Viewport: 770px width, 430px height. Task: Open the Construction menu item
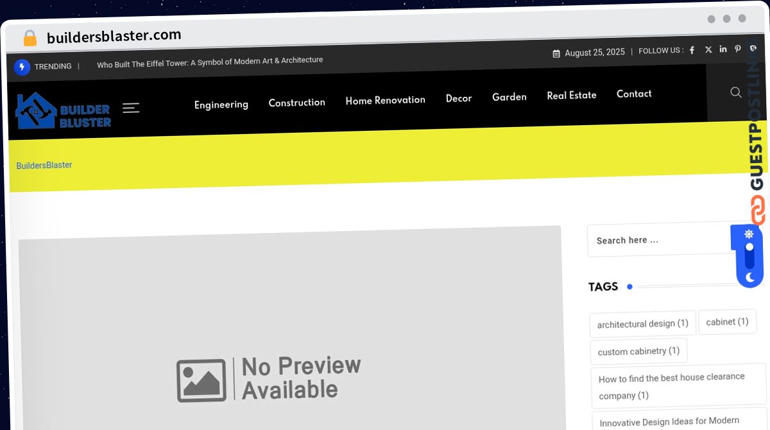tap(296, 103)
